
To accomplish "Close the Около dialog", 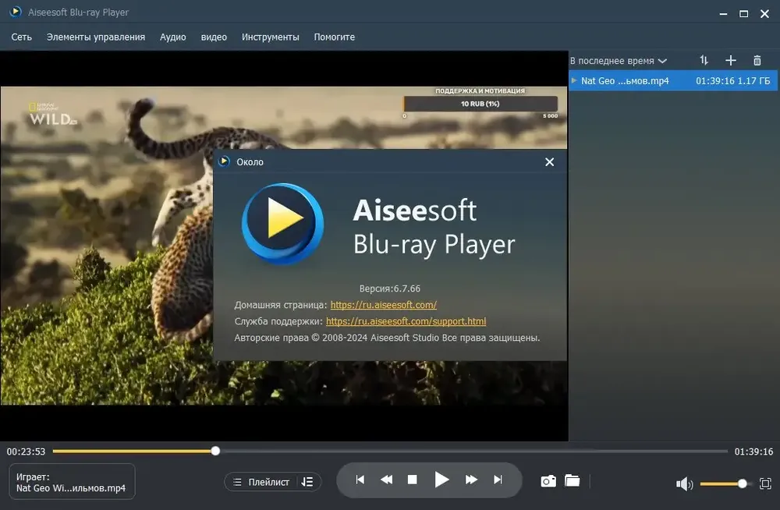I will (549, 161).
